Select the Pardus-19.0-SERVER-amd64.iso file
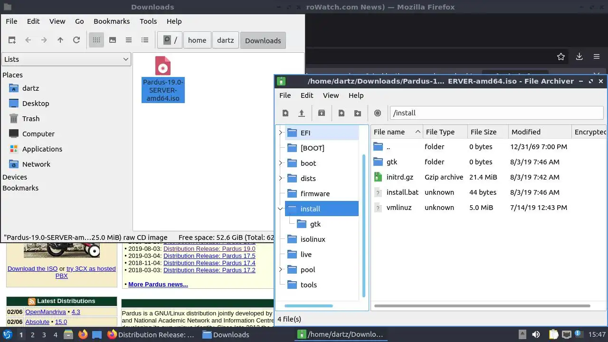The image size is (608, 342). point(163,79)
